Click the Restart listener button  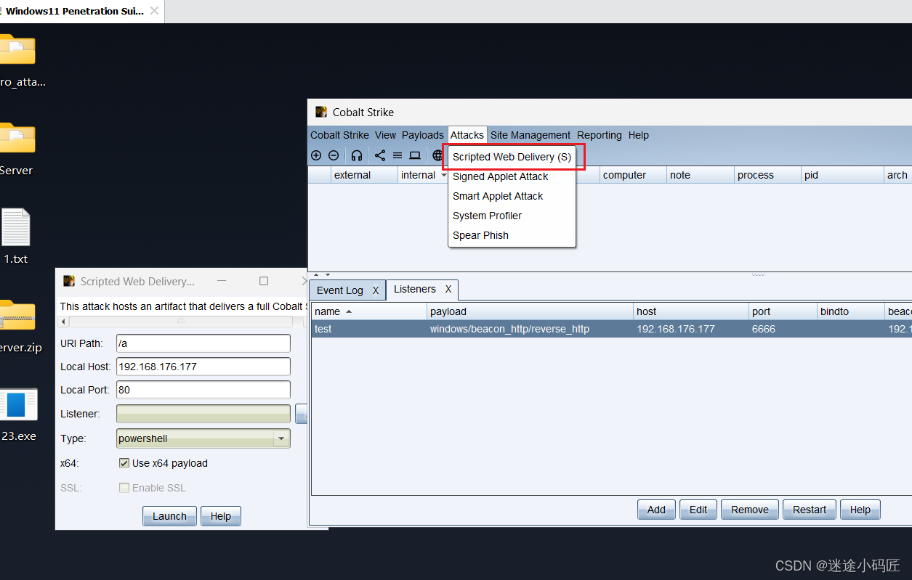[x=809, y=509]
